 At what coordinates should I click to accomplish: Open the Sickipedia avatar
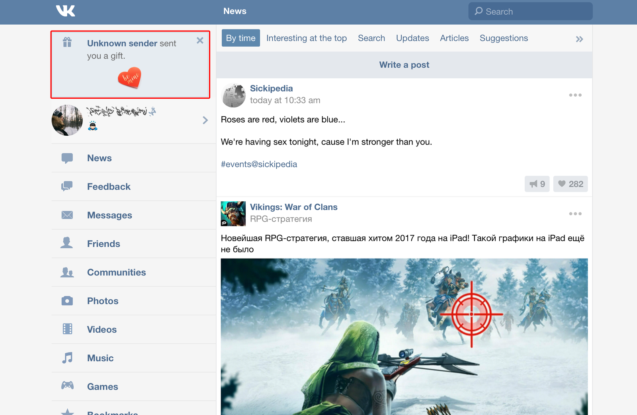233,95
